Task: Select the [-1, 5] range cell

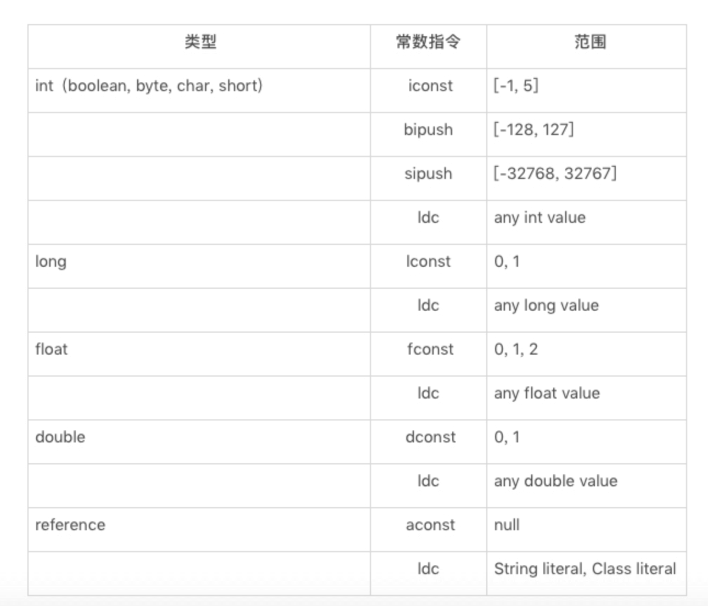Action: tap(586, 91)
